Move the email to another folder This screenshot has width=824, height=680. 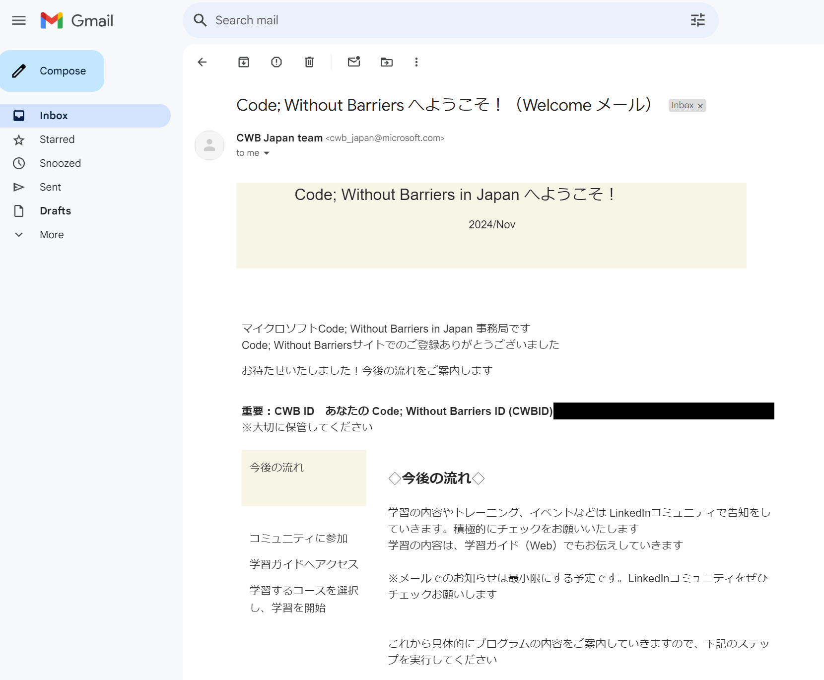pyautogui.click(x=387, y=62)
